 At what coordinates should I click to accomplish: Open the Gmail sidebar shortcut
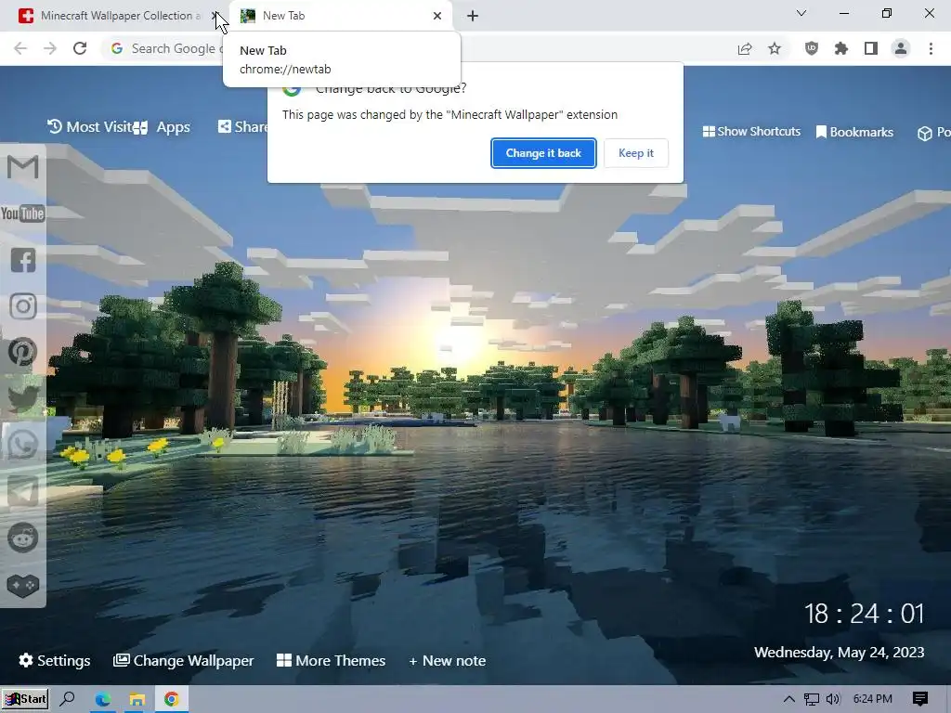(23, 167)
